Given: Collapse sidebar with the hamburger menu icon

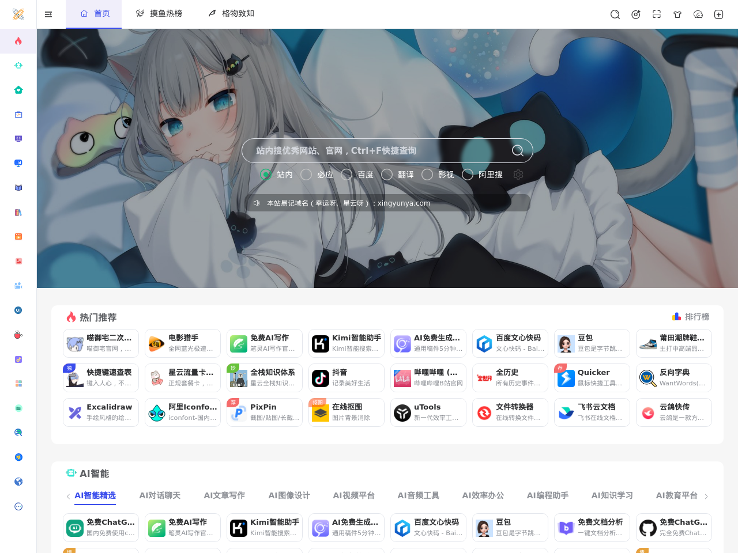Looking at the screenshot, I should 48,14.
